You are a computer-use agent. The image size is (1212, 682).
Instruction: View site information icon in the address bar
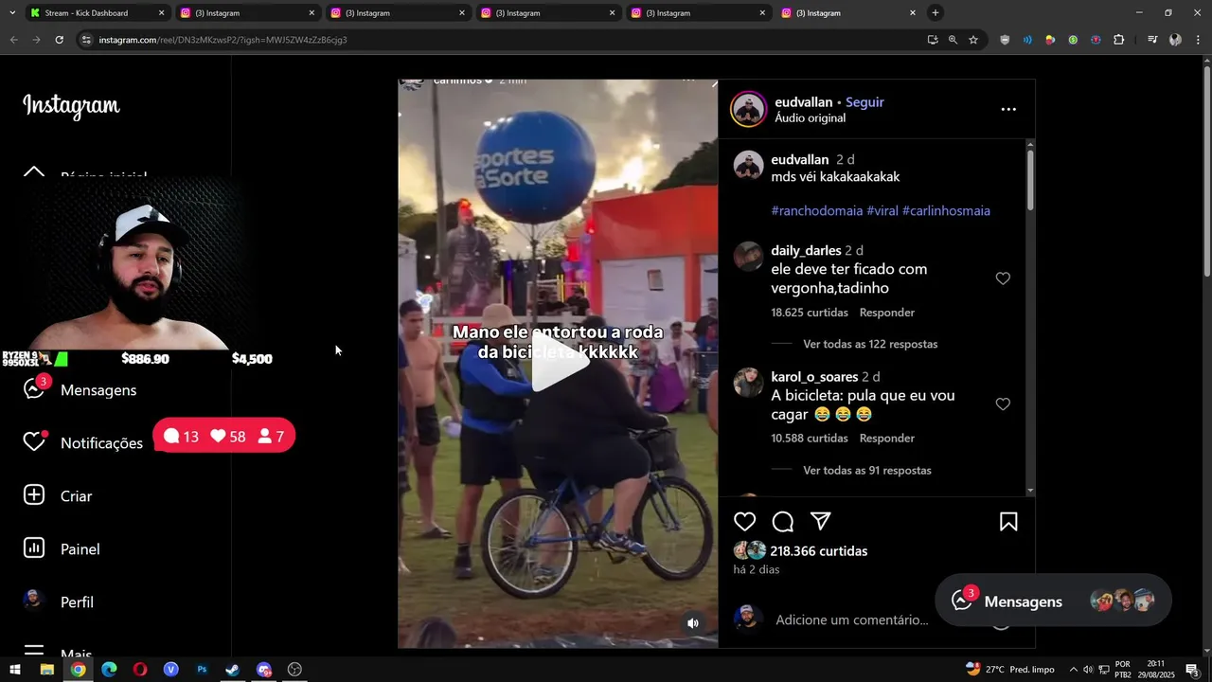tap(86, 40)
